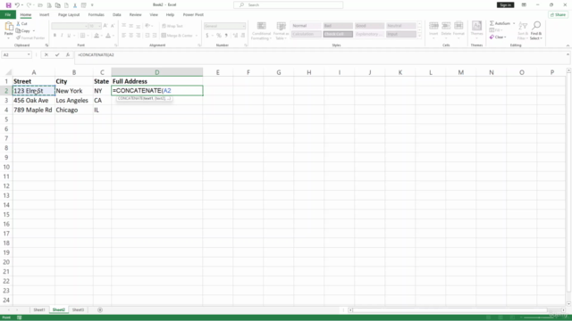The width and height of the screenshot is (572, 321).
Task: Toggle align text left
Action: (123, 36)
